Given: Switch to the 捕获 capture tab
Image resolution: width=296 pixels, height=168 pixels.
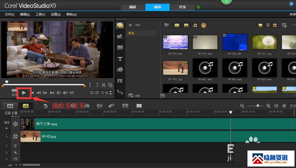Looking at the screenshot, I should coord(133,7).
